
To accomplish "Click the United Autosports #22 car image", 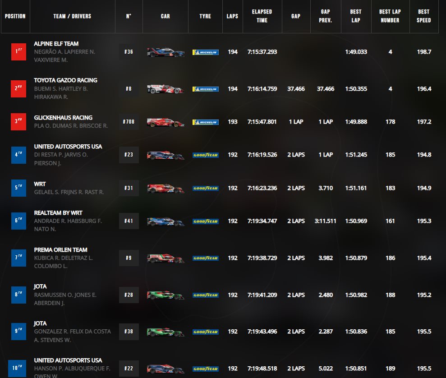I will (166, 369).
